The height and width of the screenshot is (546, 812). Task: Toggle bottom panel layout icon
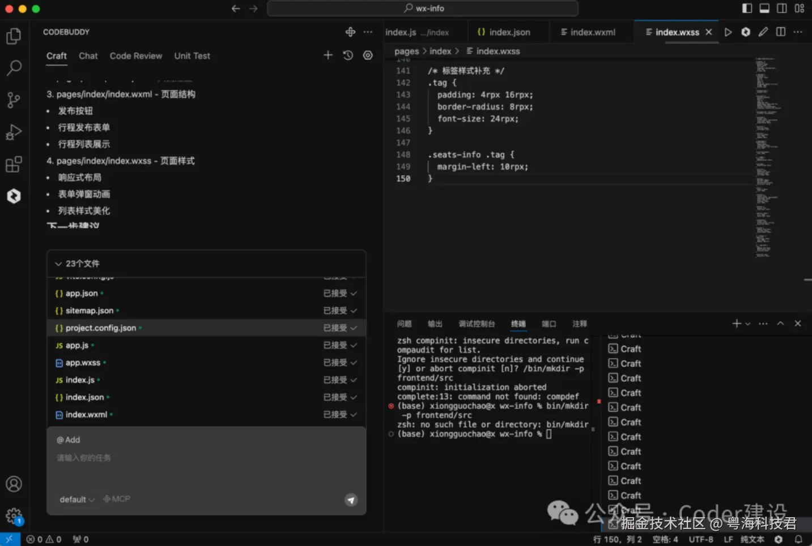[x=764, y=8]
